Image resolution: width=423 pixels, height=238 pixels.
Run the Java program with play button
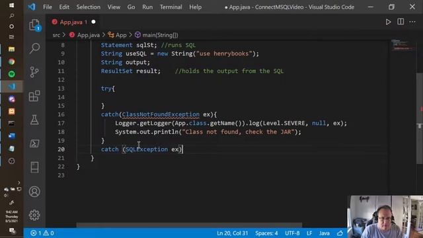[x=388, y=22]
